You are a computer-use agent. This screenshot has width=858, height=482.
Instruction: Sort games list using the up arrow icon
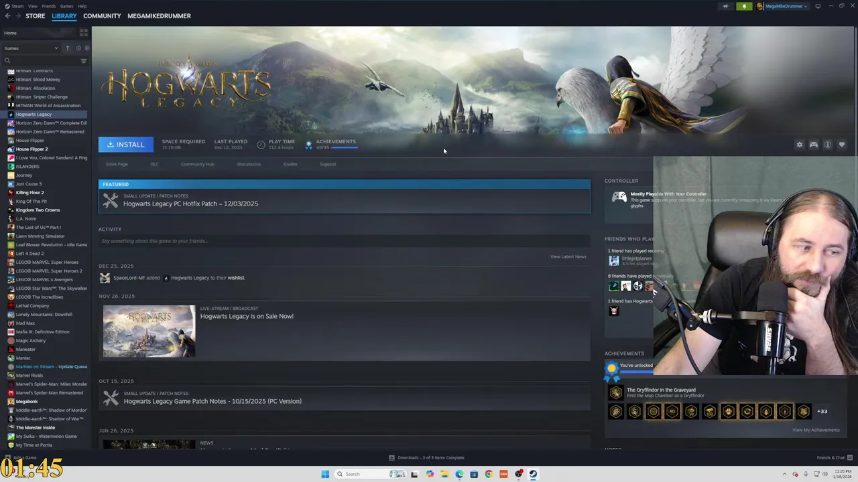coord(67,48)
